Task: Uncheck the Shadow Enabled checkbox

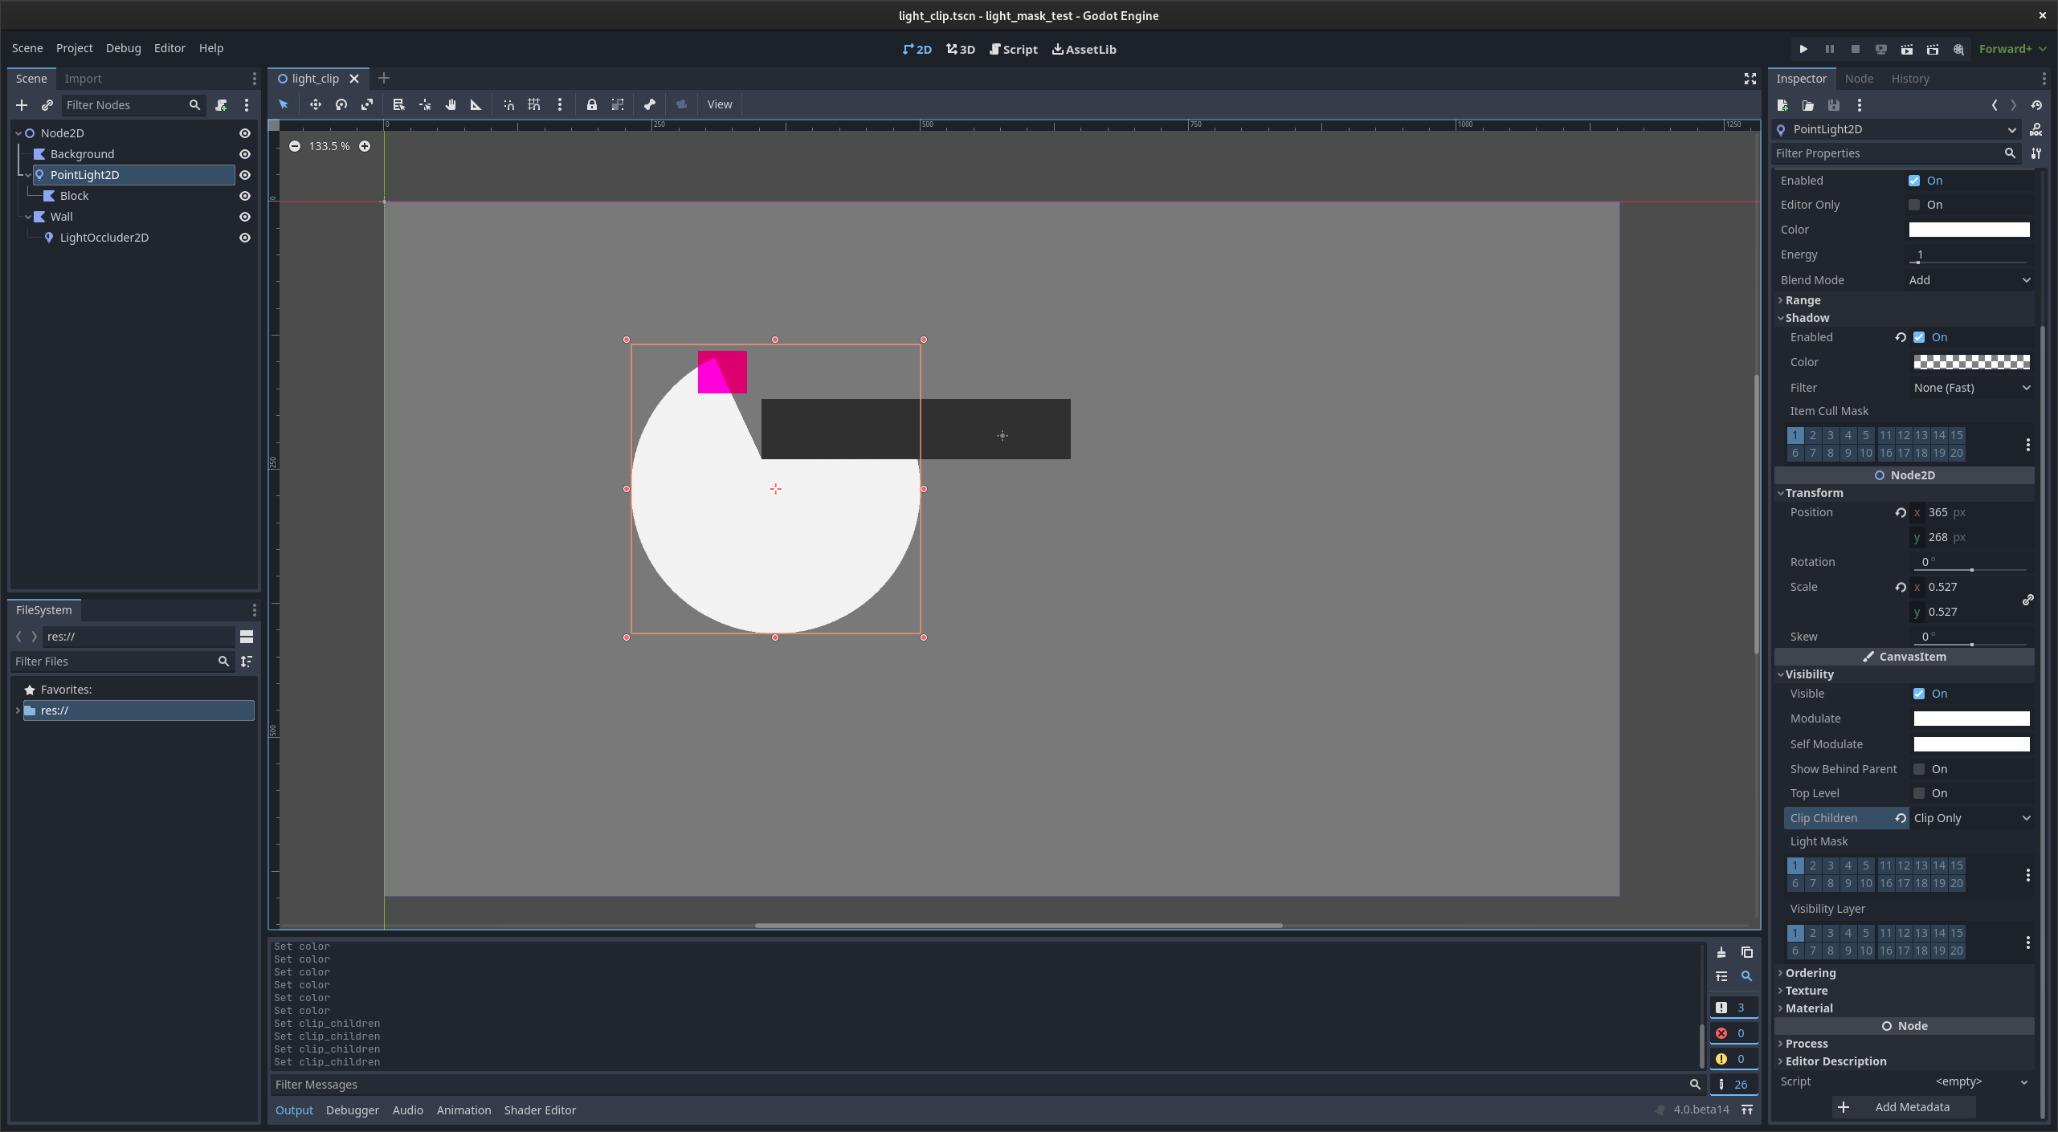Action: 1920,337
